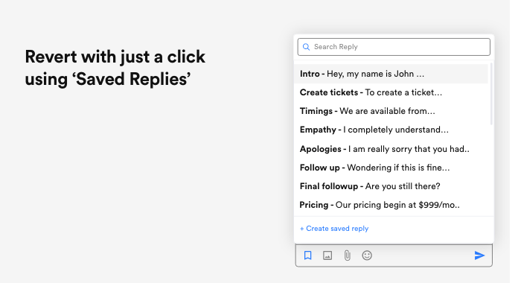
Task: Click the magnifier icon in search box
Action: pos(306,47)
